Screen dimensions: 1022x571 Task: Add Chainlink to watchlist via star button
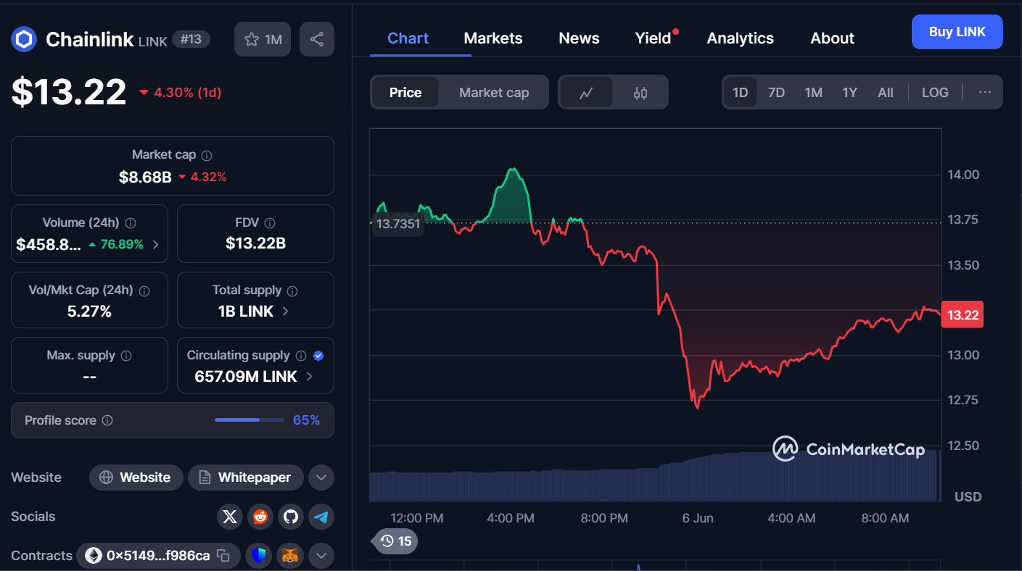point(263,39)
